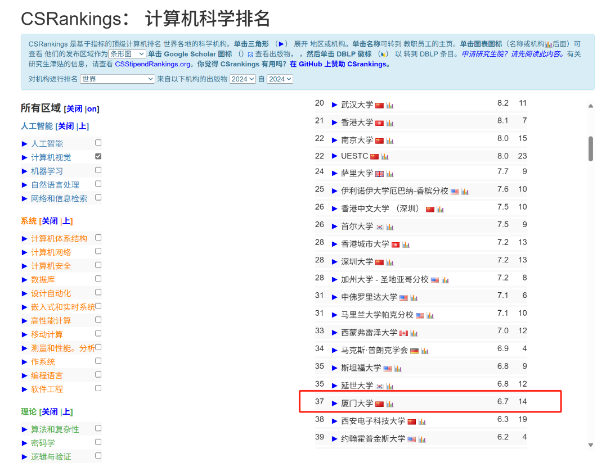Expand the 香港大学 faculty list triangle
606x467 pixels.
tap(335, 122)
